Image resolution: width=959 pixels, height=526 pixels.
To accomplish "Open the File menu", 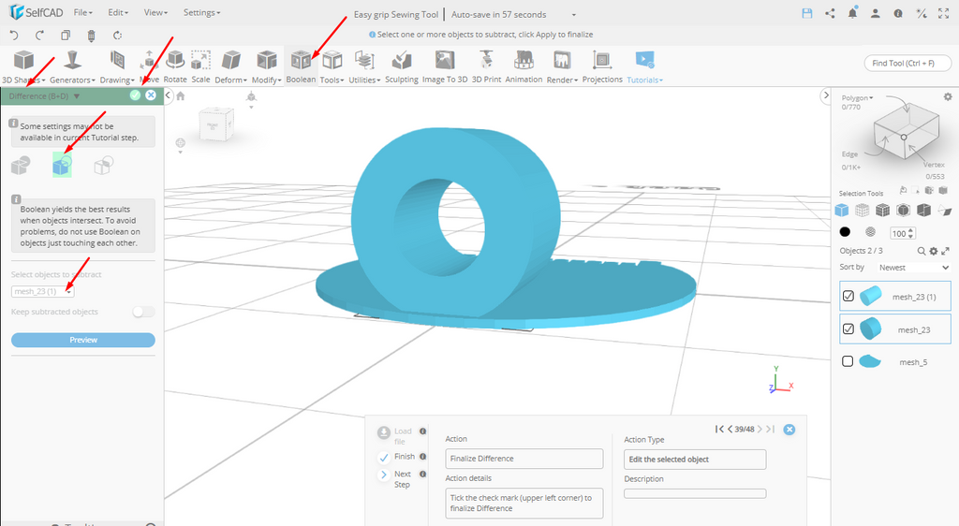I will pyautogui.click(x=82, y=13).
